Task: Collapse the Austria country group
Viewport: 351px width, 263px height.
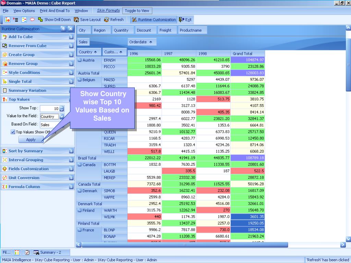Action: click(80, 60)
